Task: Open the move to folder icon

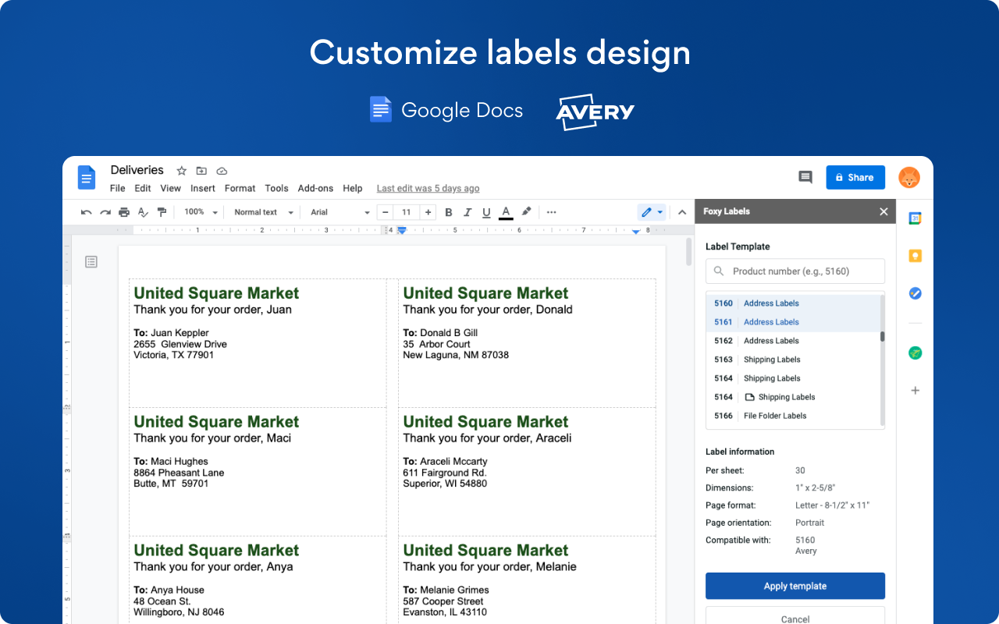Action: coord(201,170)
